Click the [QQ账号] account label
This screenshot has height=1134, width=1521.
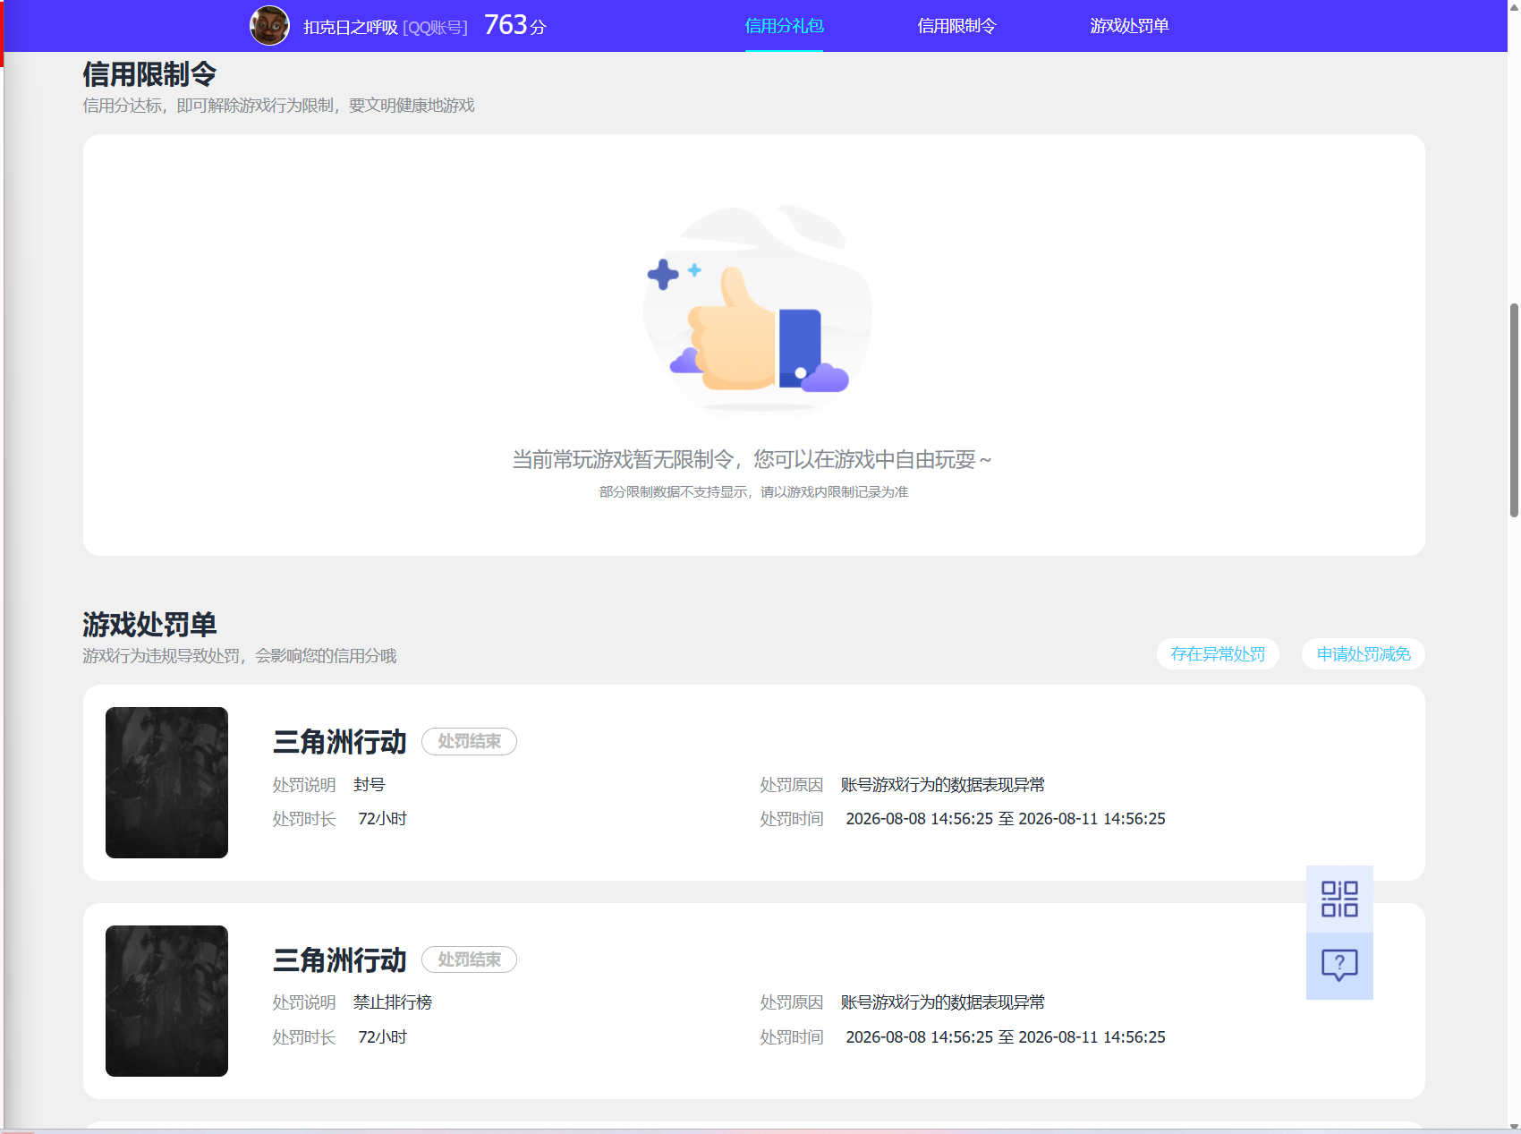[x=435, y=28]
